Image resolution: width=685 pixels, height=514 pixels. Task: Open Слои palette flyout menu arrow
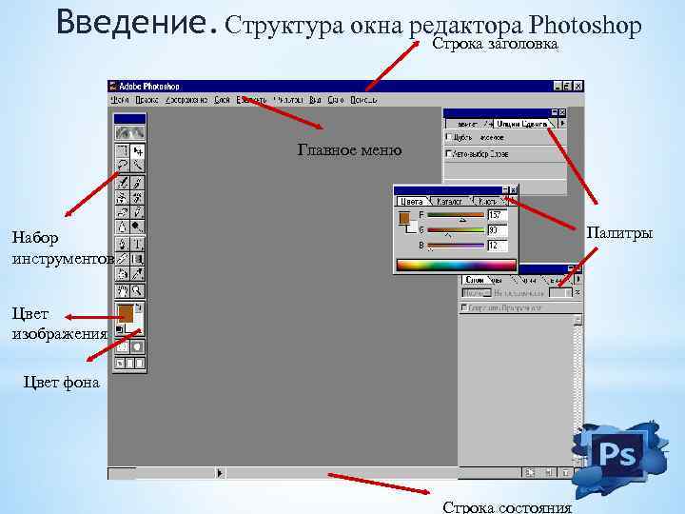point(578,278)
